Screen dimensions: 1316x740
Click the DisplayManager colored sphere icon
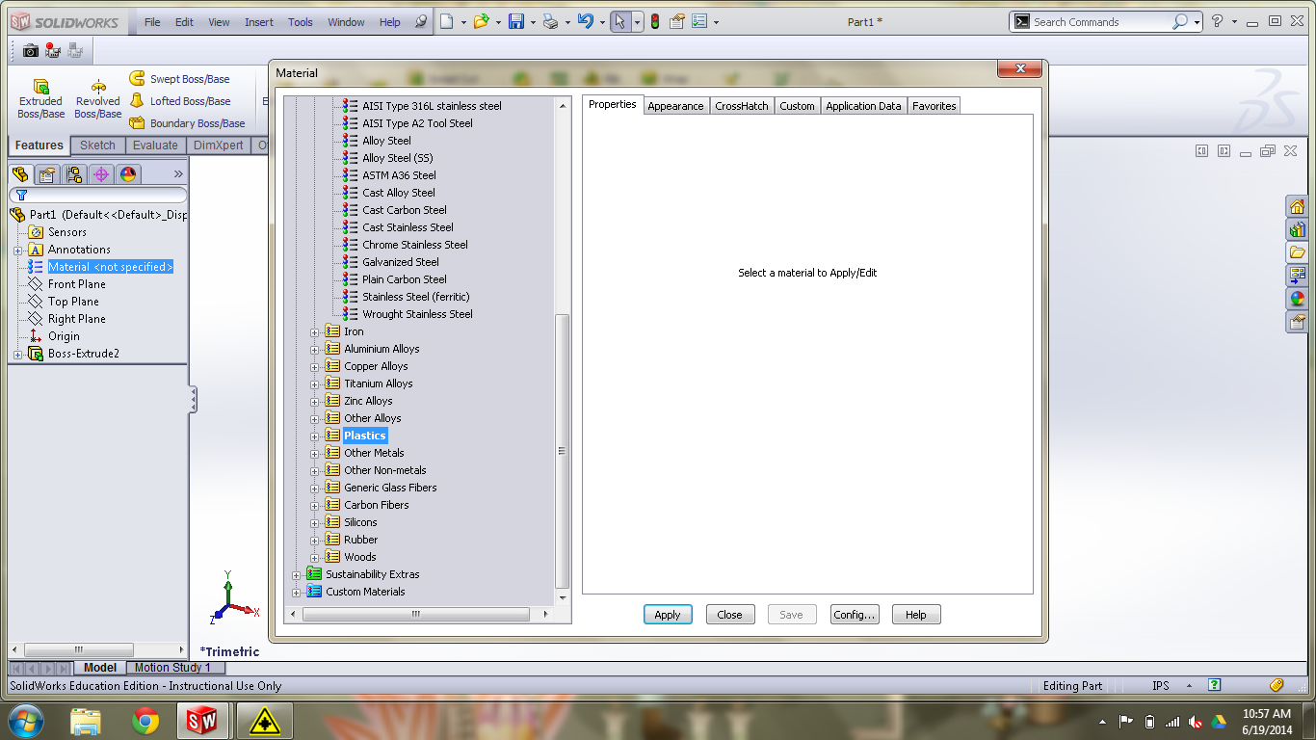coord(126,174)
